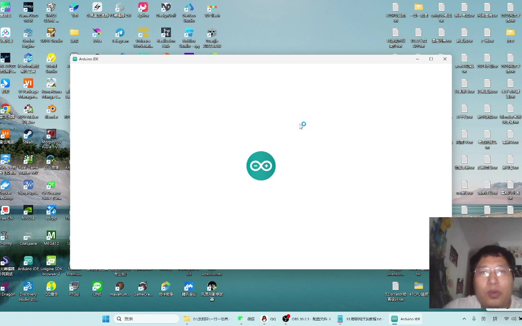Select the SRPG Studio desktop shortcut
The width and height of the screenshot is (522, 326).
51,35
